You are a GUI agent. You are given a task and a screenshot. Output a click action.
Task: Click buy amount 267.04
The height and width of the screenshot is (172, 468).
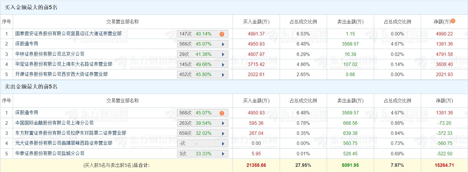tap(256, 133)
